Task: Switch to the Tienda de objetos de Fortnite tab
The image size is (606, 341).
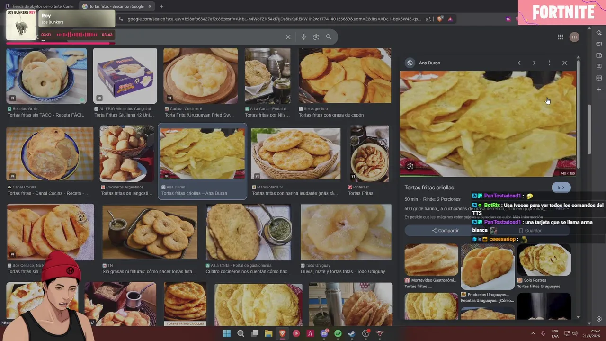Action: tap(39, 6)
